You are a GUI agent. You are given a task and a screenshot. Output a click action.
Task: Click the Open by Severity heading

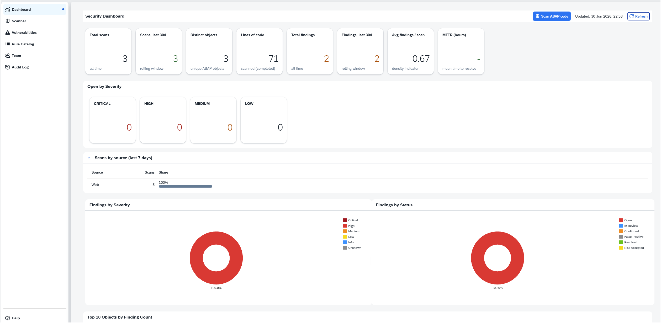click(104, 87)
